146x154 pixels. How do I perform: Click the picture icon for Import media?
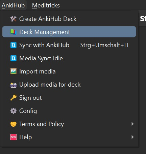point(14,71)
